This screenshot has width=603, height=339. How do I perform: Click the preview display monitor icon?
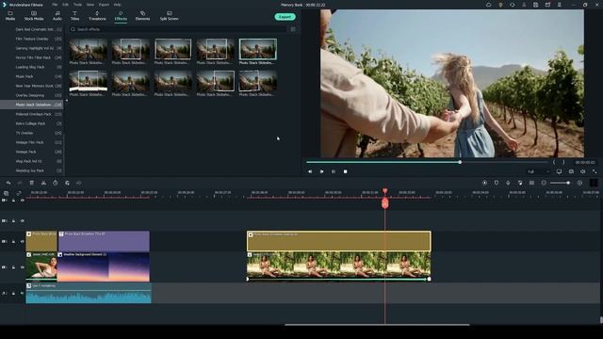[559, 171]
